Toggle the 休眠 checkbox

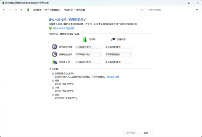53,88
